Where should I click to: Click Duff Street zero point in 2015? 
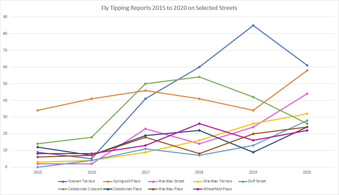click(38, 167)
